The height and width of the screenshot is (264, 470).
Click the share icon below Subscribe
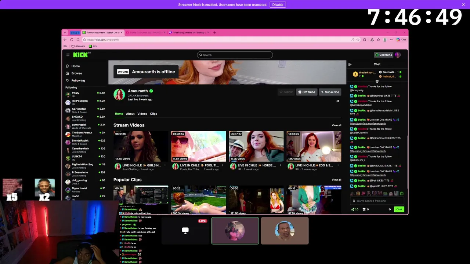(337, 101)
